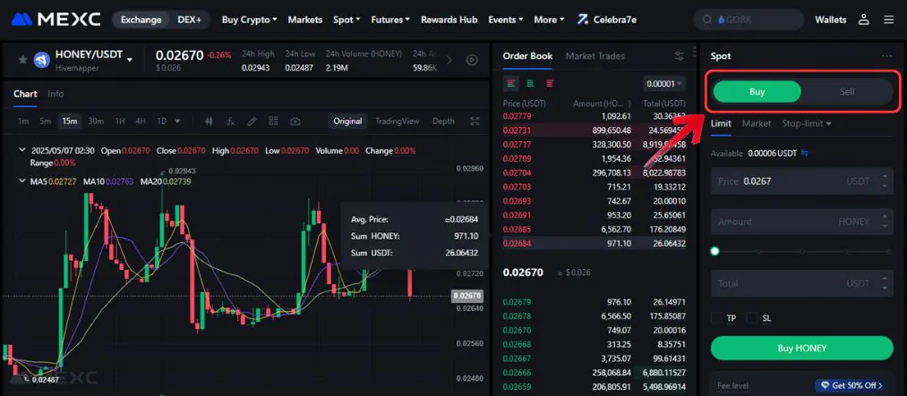Open the chart layout grid icon

(274, 122)
